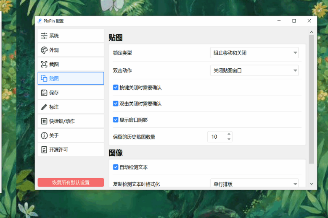Open the 标注 settings page

71,107
